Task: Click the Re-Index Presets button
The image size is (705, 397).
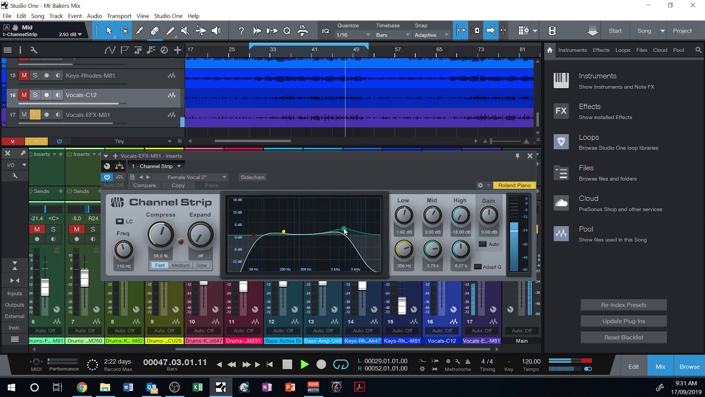Action: pos(623,305)
